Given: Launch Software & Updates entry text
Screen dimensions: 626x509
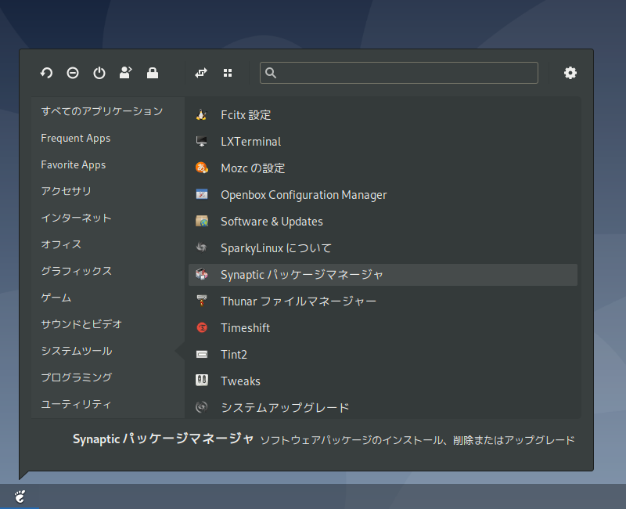Looking at the screenshot, I should point(272,222).
